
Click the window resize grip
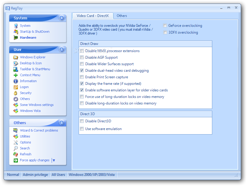coord(236,175)
